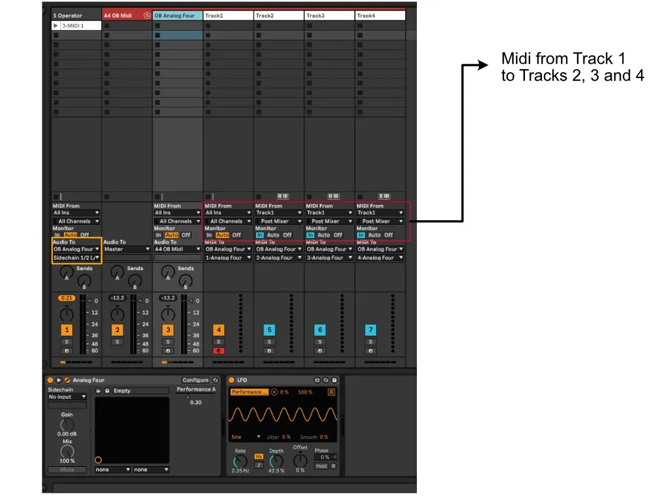Toggle track 1 activator button
The height and width of the screenshot is (500, 667).
[66, 330]
